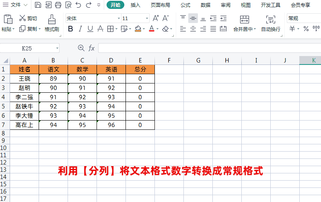Image resolution: width=321 pixels, height=202 pixels.
Task: Click the cell style icon next to borders
Action: tap(124, 29)
